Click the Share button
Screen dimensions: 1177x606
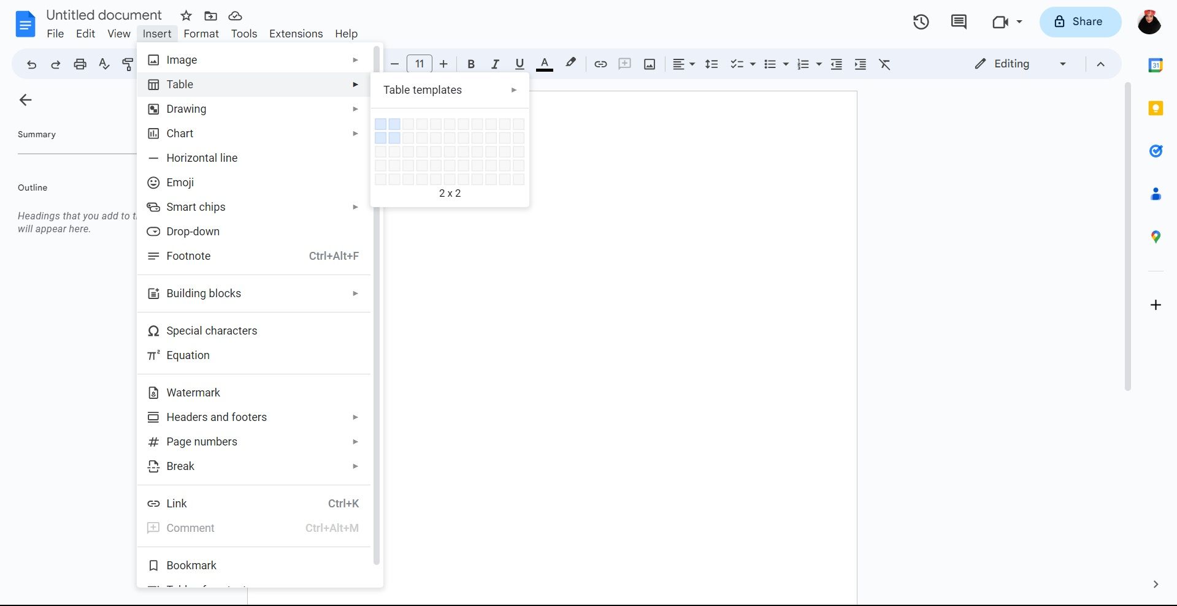click(x=1079, y=21)
